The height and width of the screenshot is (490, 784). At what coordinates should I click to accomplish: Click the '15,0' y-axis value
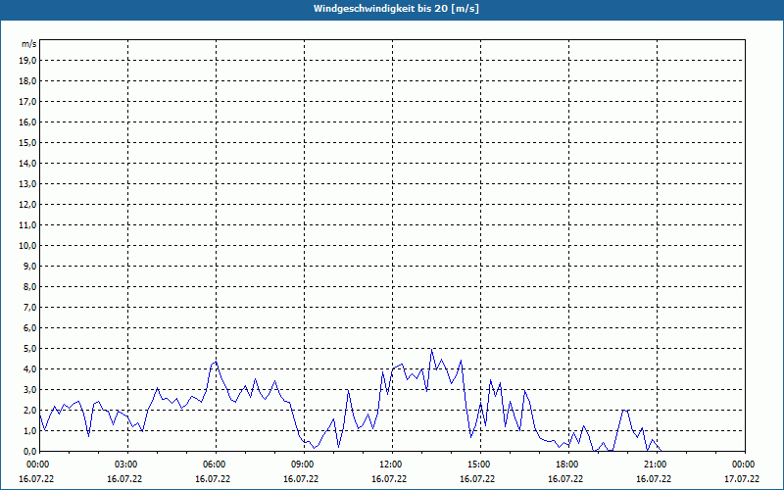pyautogui.click(x=27, y=142)
